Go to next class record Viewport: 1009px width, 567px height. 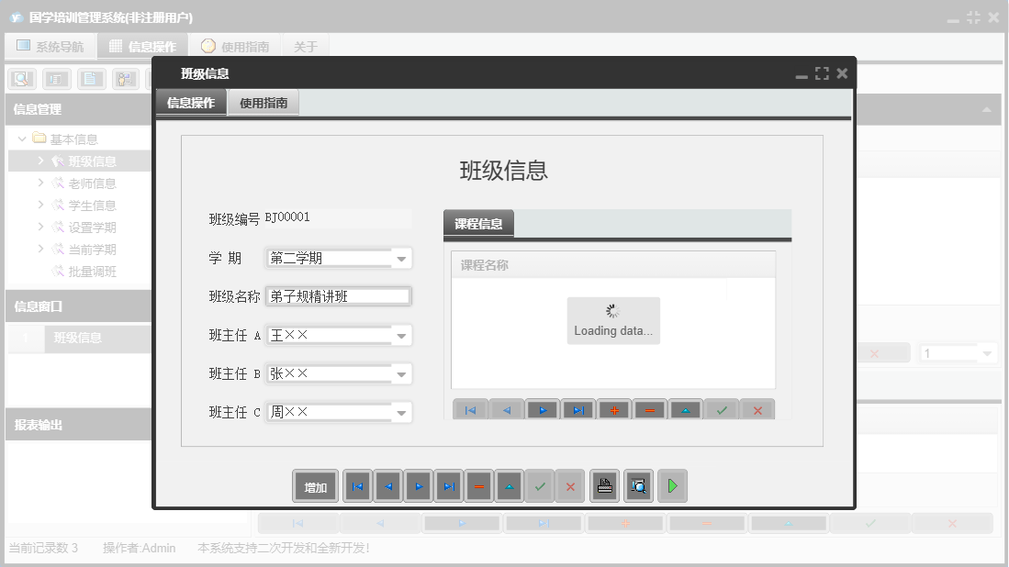(418, 486)
